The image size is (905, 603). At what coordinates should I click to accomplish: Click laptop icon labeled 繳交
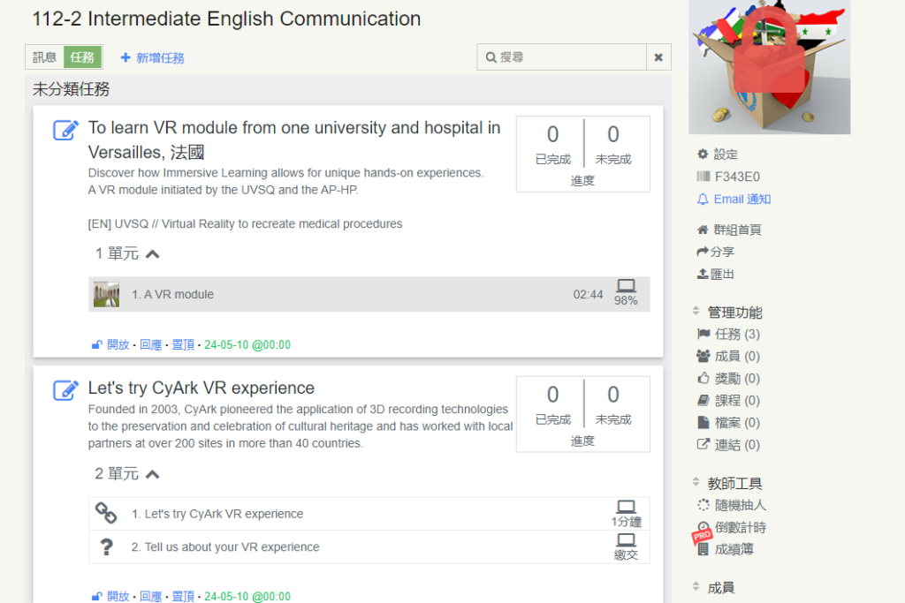(x=626, y=540)
